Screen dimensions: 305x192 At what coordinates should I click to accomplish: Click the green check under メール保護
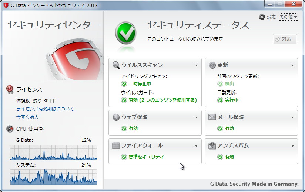220,128
